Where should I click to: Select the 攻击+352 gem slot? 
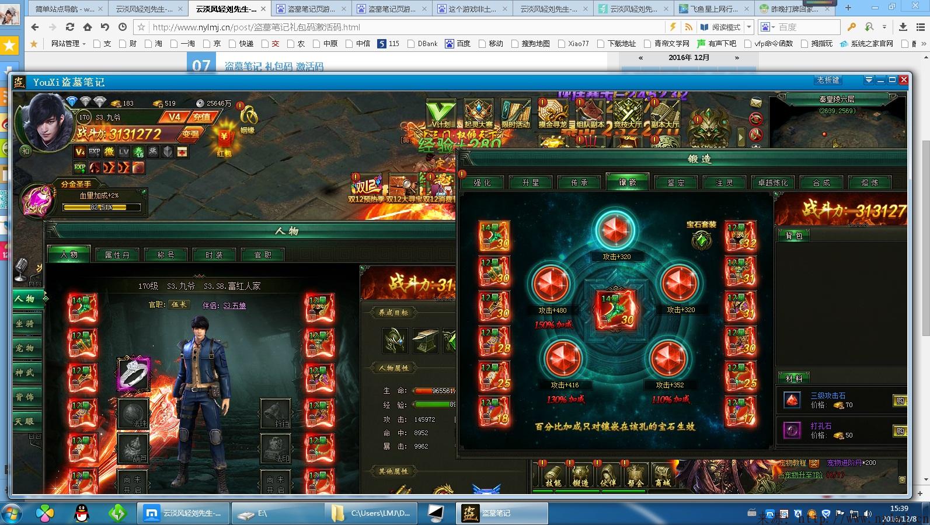(x=669, y=359)
